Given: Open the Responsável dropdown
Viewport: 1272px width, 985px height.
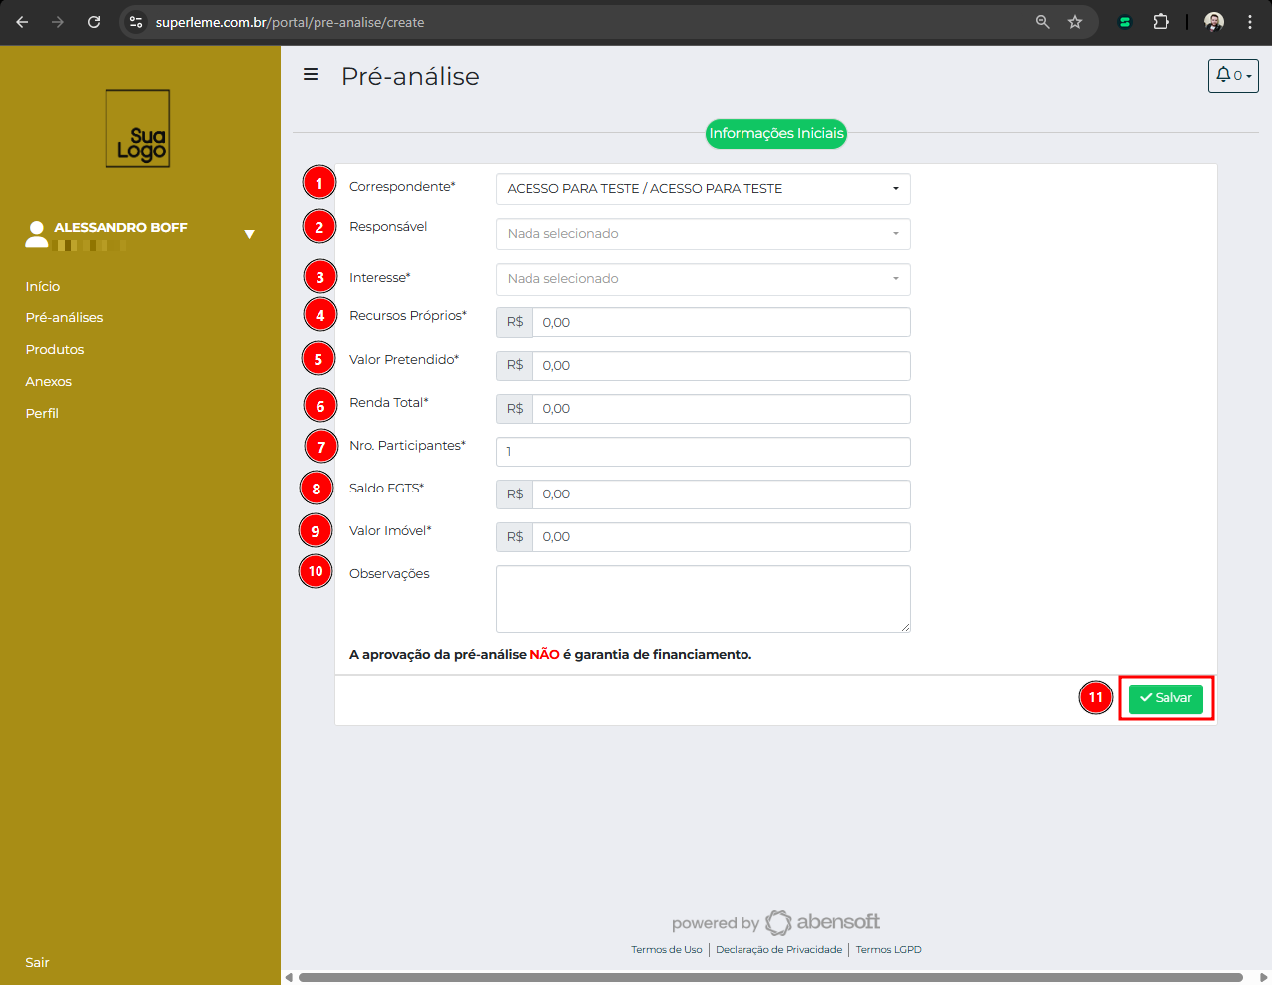Looking at the screenshot, I should 703,234.
